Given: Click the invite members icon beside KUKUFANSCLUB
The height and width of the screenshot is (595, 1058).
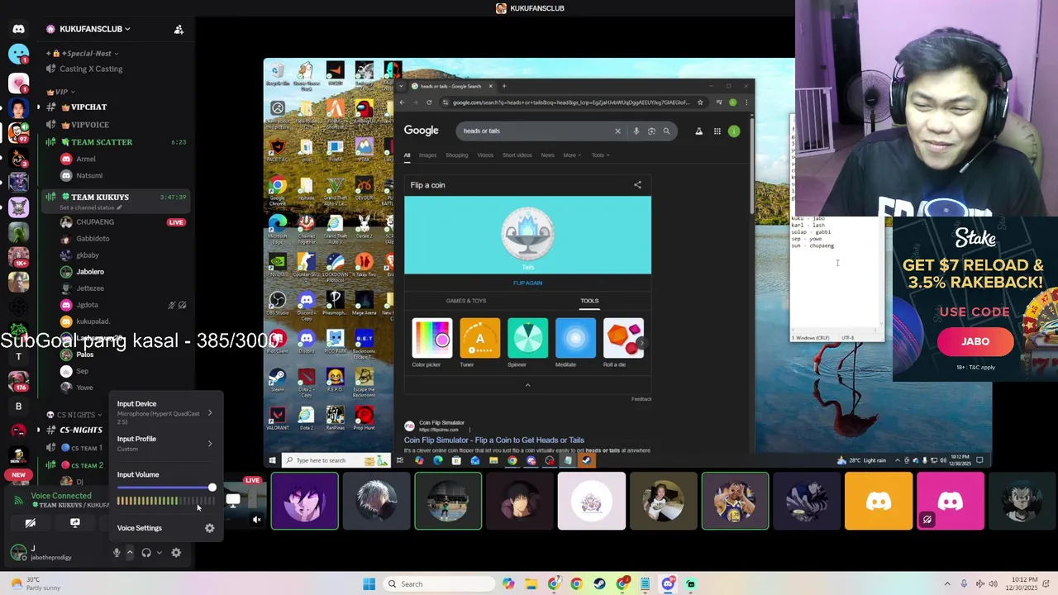Looking at the screenshot, I should click(x=179, y=29).
